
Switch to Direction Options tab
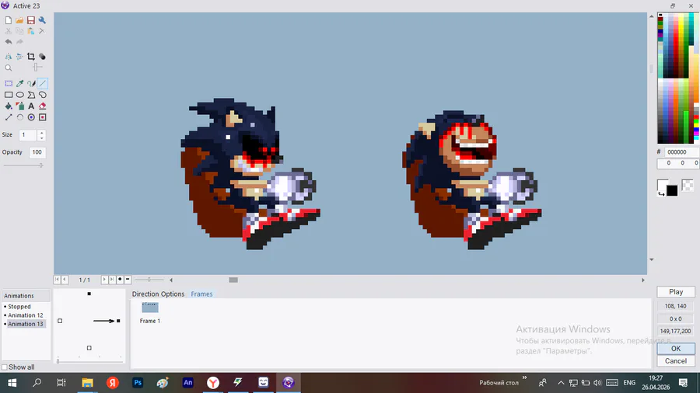tap(158, 294)
